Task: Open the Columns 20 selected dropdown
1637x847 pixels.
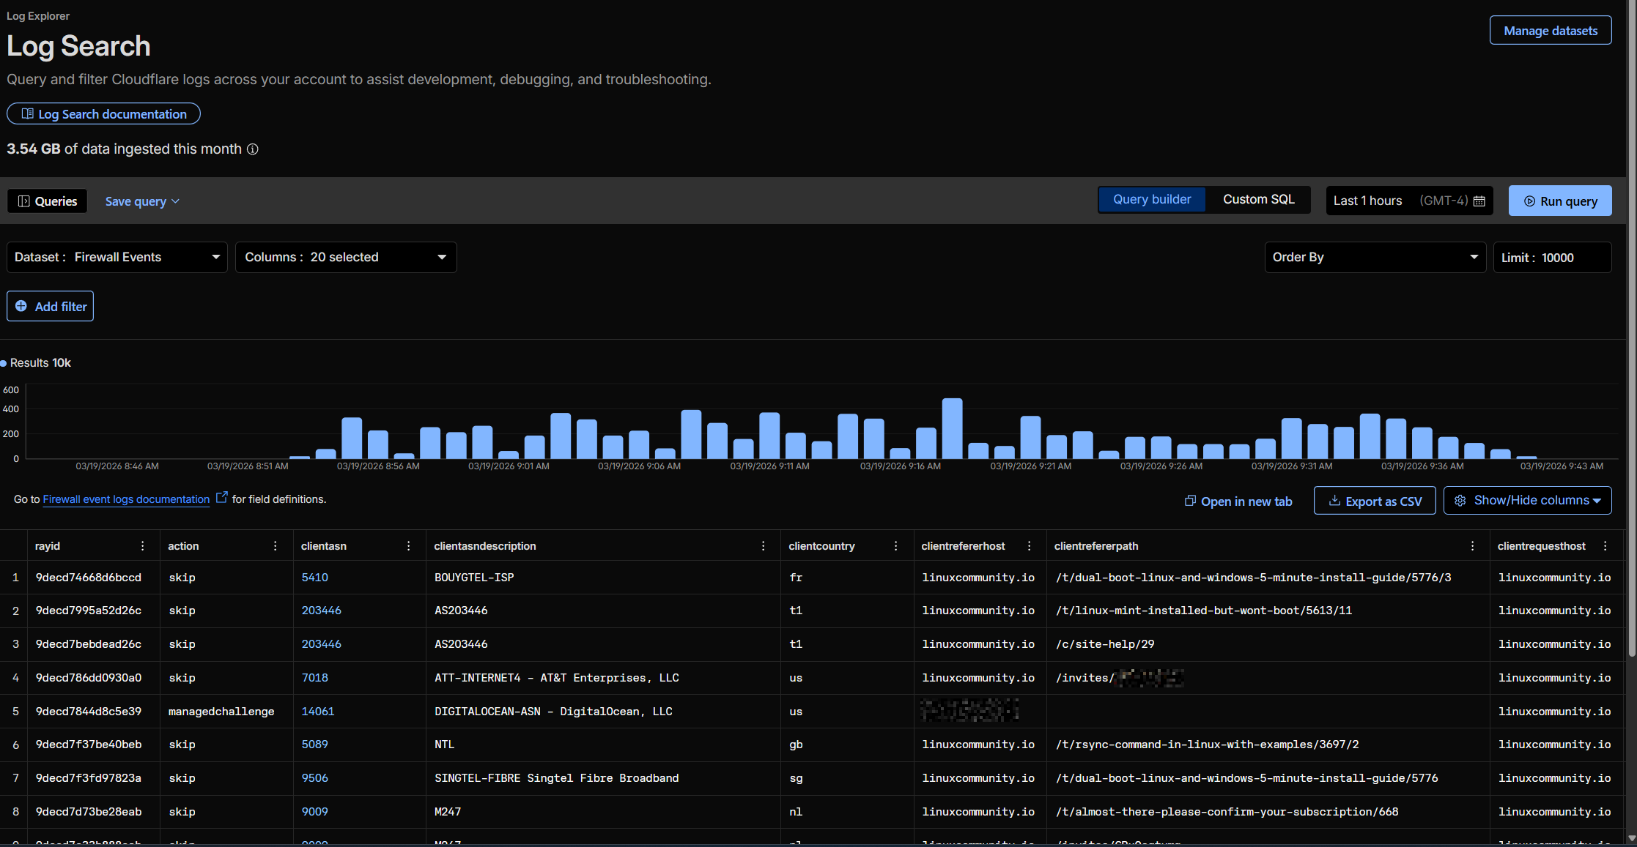Action: pos(346,258)
